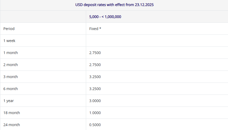
Task: Click the 3.0000 rate for 1 year
Action: pyautogui.click(x=95, y=101)
